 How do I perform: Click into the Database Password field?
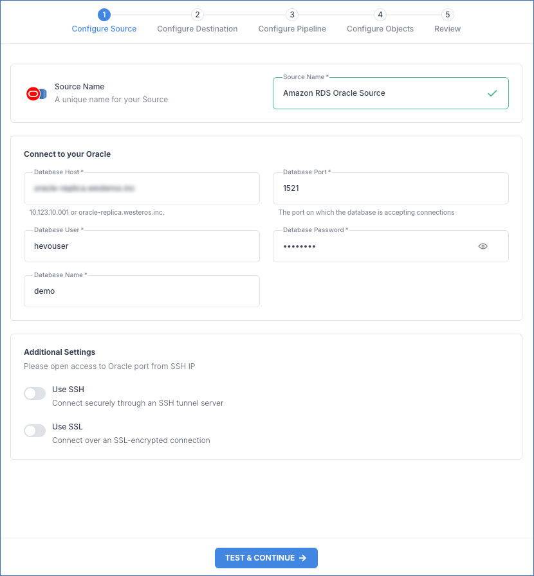tap(391, 246)
